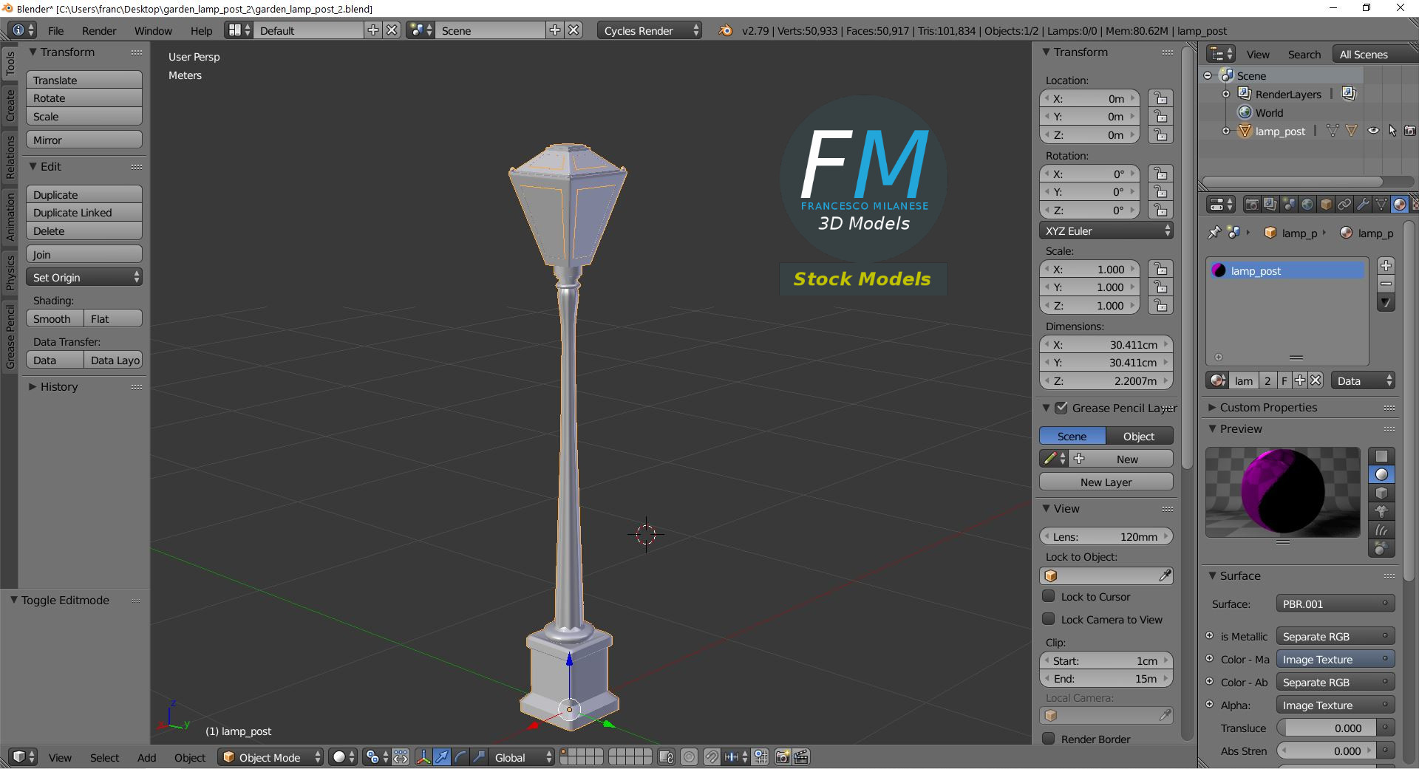Open the Mesh Data triangle tab
The height and width of the screenshot is (769, 1419).
click(x=1381, y=205)
